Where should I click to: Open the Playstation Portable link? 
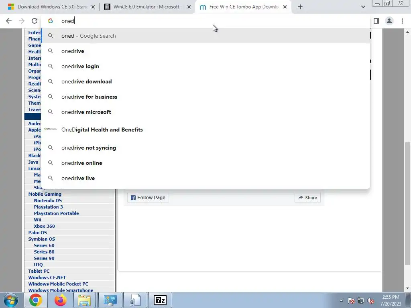pyautogui.click(x=56, y=213)
